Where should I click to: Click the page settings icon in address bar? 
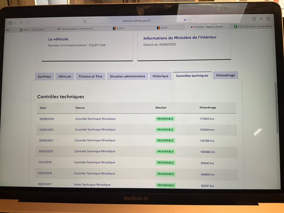(x=85, y=21)
